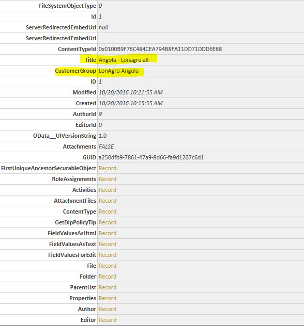Click the ServerRedirectedEmbedUrl field label
Viewport: 304px width, 326px height.
[x=61, y=38]
